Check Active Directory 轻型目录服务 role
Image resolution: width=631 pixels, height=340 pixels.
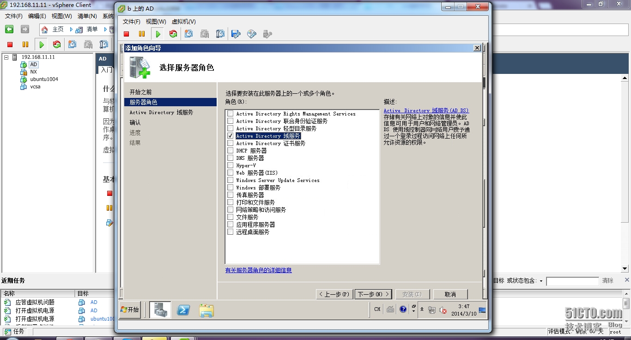click(x=230, y=128)
